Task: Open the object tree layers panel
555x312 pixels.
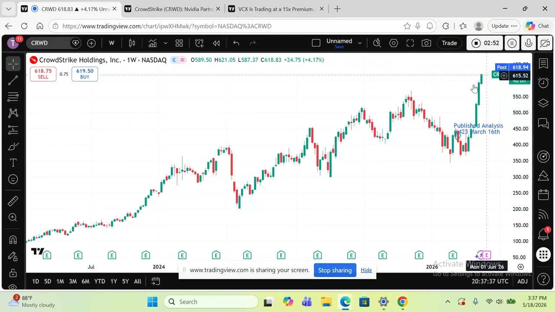Action: pos(543,103)
